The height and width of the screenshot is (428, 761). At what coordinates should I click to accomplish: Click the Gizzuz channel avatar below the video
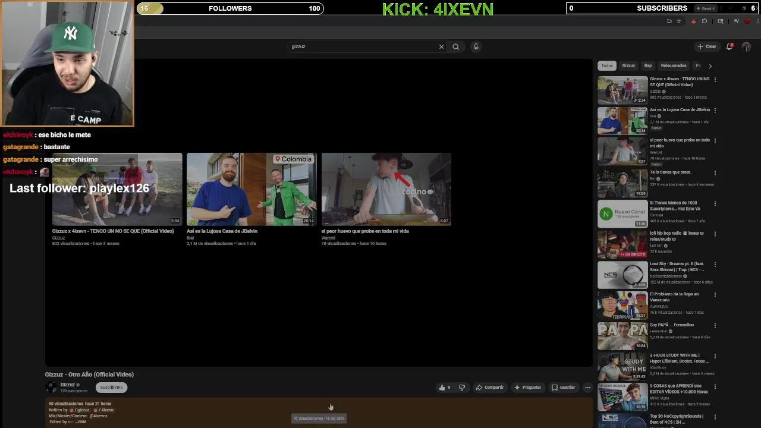(52, 387)
